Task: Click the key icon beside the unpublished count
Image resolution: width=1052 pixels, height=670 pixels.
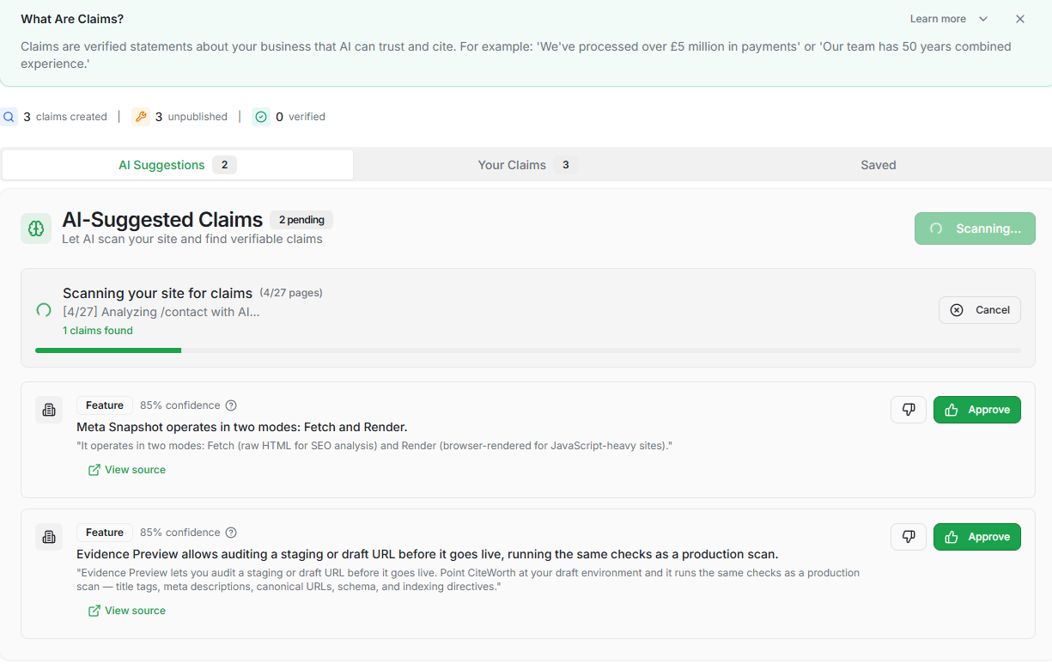Action: click(141, 116)
